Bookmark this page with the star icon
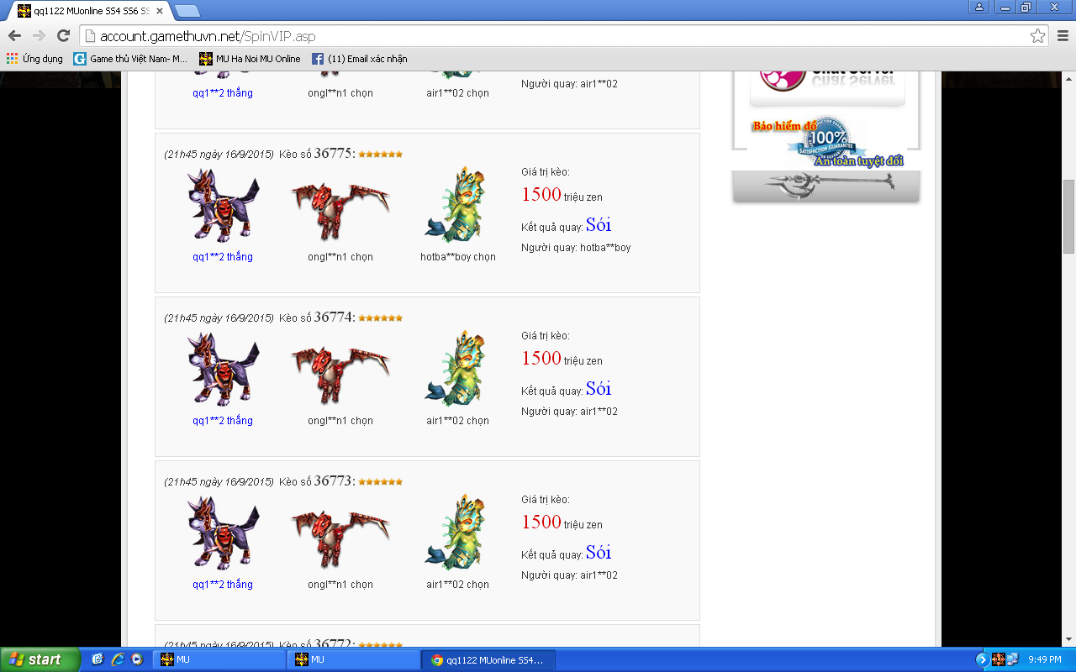1076x672 pixels. coord(1037,36)
